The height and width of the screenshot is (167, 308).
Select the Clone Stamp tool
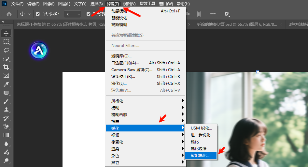coord(6,110)
